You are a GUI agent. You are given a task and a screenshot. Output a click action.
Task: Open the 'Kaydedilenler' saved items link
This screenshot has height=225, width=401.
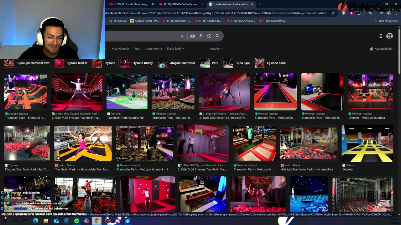381,49
